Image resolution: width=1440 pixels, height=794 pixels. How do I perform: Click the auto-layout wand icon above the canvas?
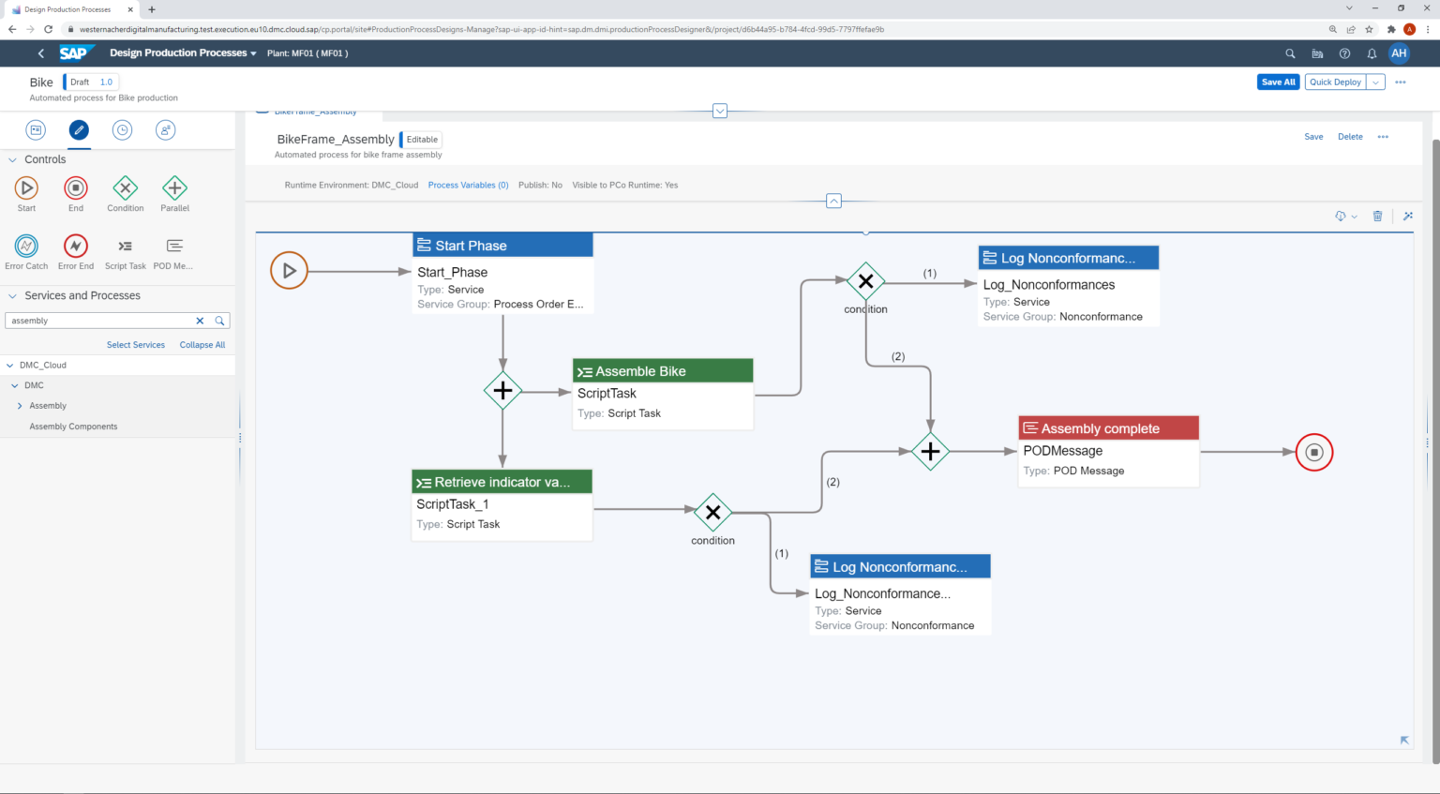click(1408, 216)
